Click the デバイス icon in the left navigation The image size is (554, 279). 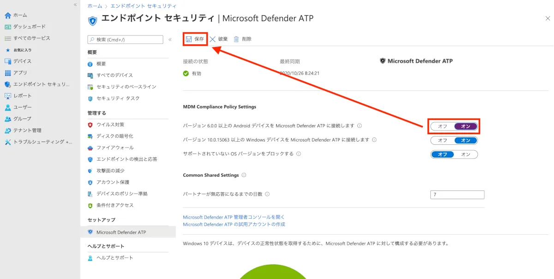pyautogui.click(x=8, y=61)
